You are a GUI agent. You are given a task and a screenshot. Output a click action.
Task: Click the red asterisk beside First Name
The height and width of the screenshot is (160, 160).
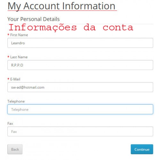tap(8, 35)
